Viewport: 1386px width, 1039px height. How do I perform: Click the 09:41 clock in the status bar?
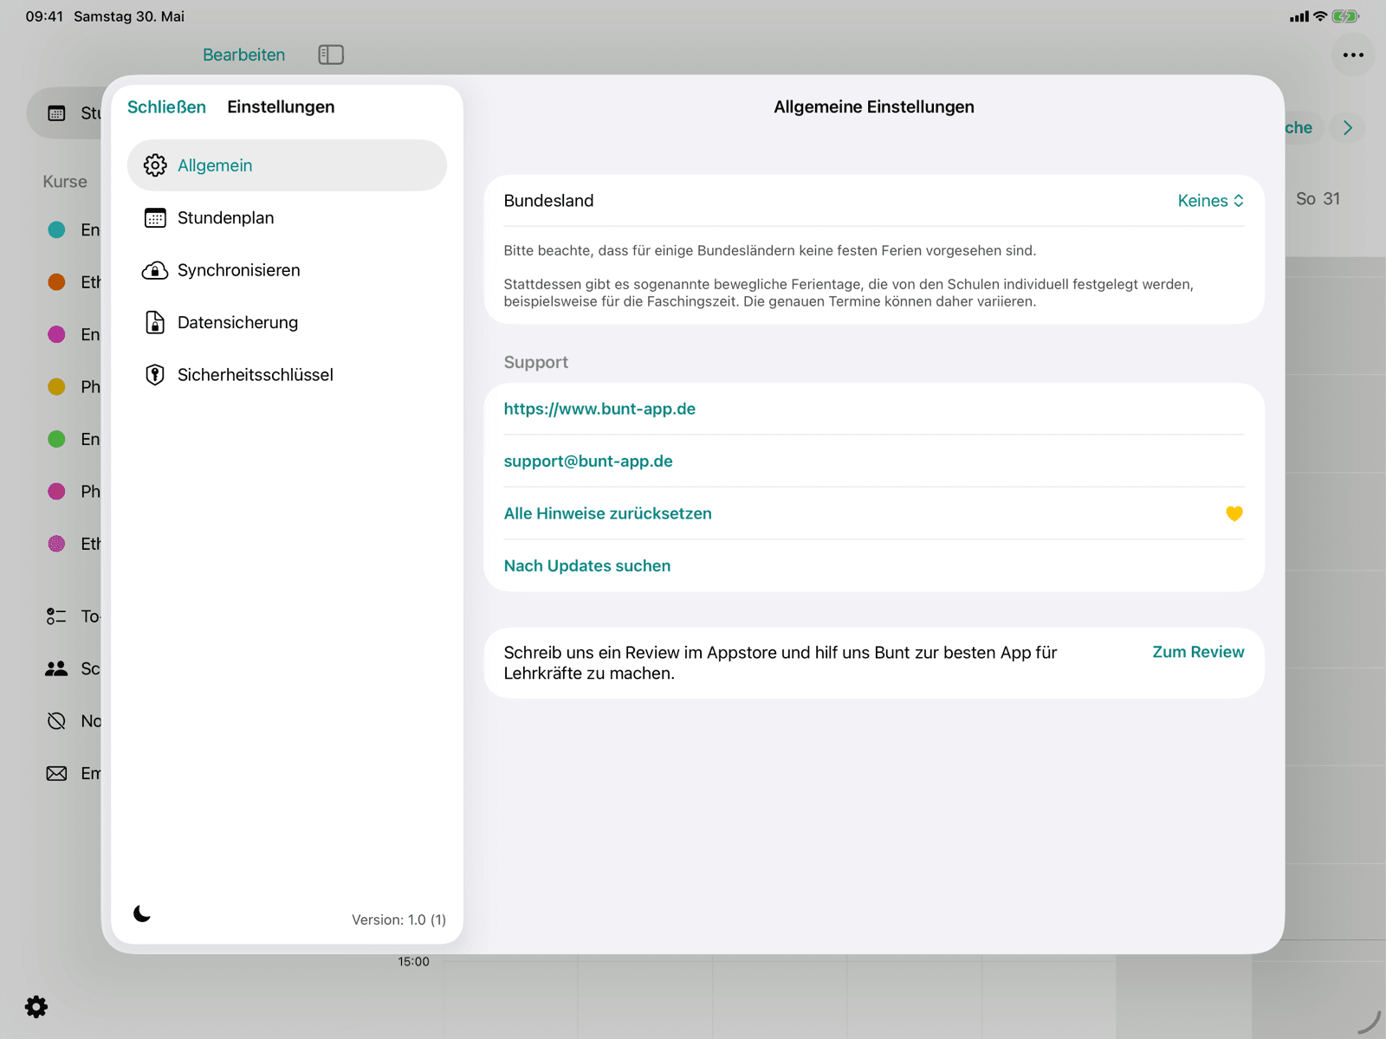[44, 16]
